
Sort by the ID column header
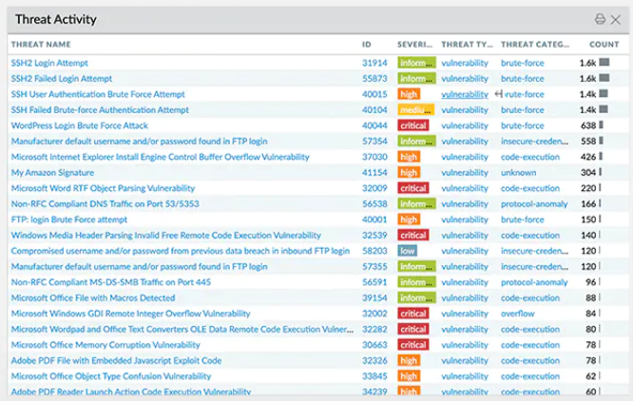pyautogui.click(x=367, y=44)
